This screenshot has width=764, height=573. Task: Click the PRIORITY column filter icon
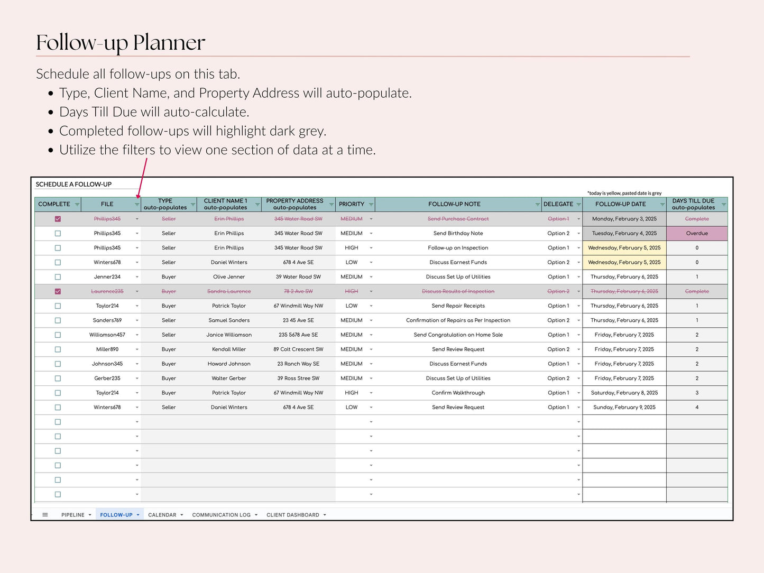(x=371, y=205)
